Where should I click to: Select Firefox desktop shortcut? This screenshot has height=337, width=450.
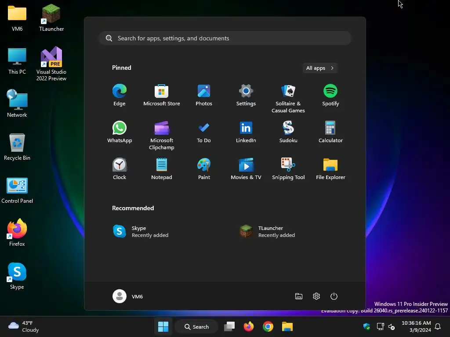[x=17, y=233]
